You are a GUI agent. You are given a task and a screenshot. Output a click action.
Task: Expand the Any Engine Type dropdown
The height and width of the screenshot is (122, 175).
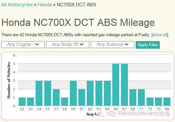tap(23, 45)
